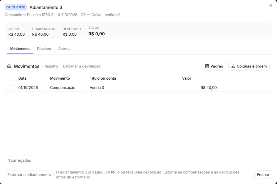277x184 pixels.
Task: Open the Padrão view selector
Action: point(214,66)
